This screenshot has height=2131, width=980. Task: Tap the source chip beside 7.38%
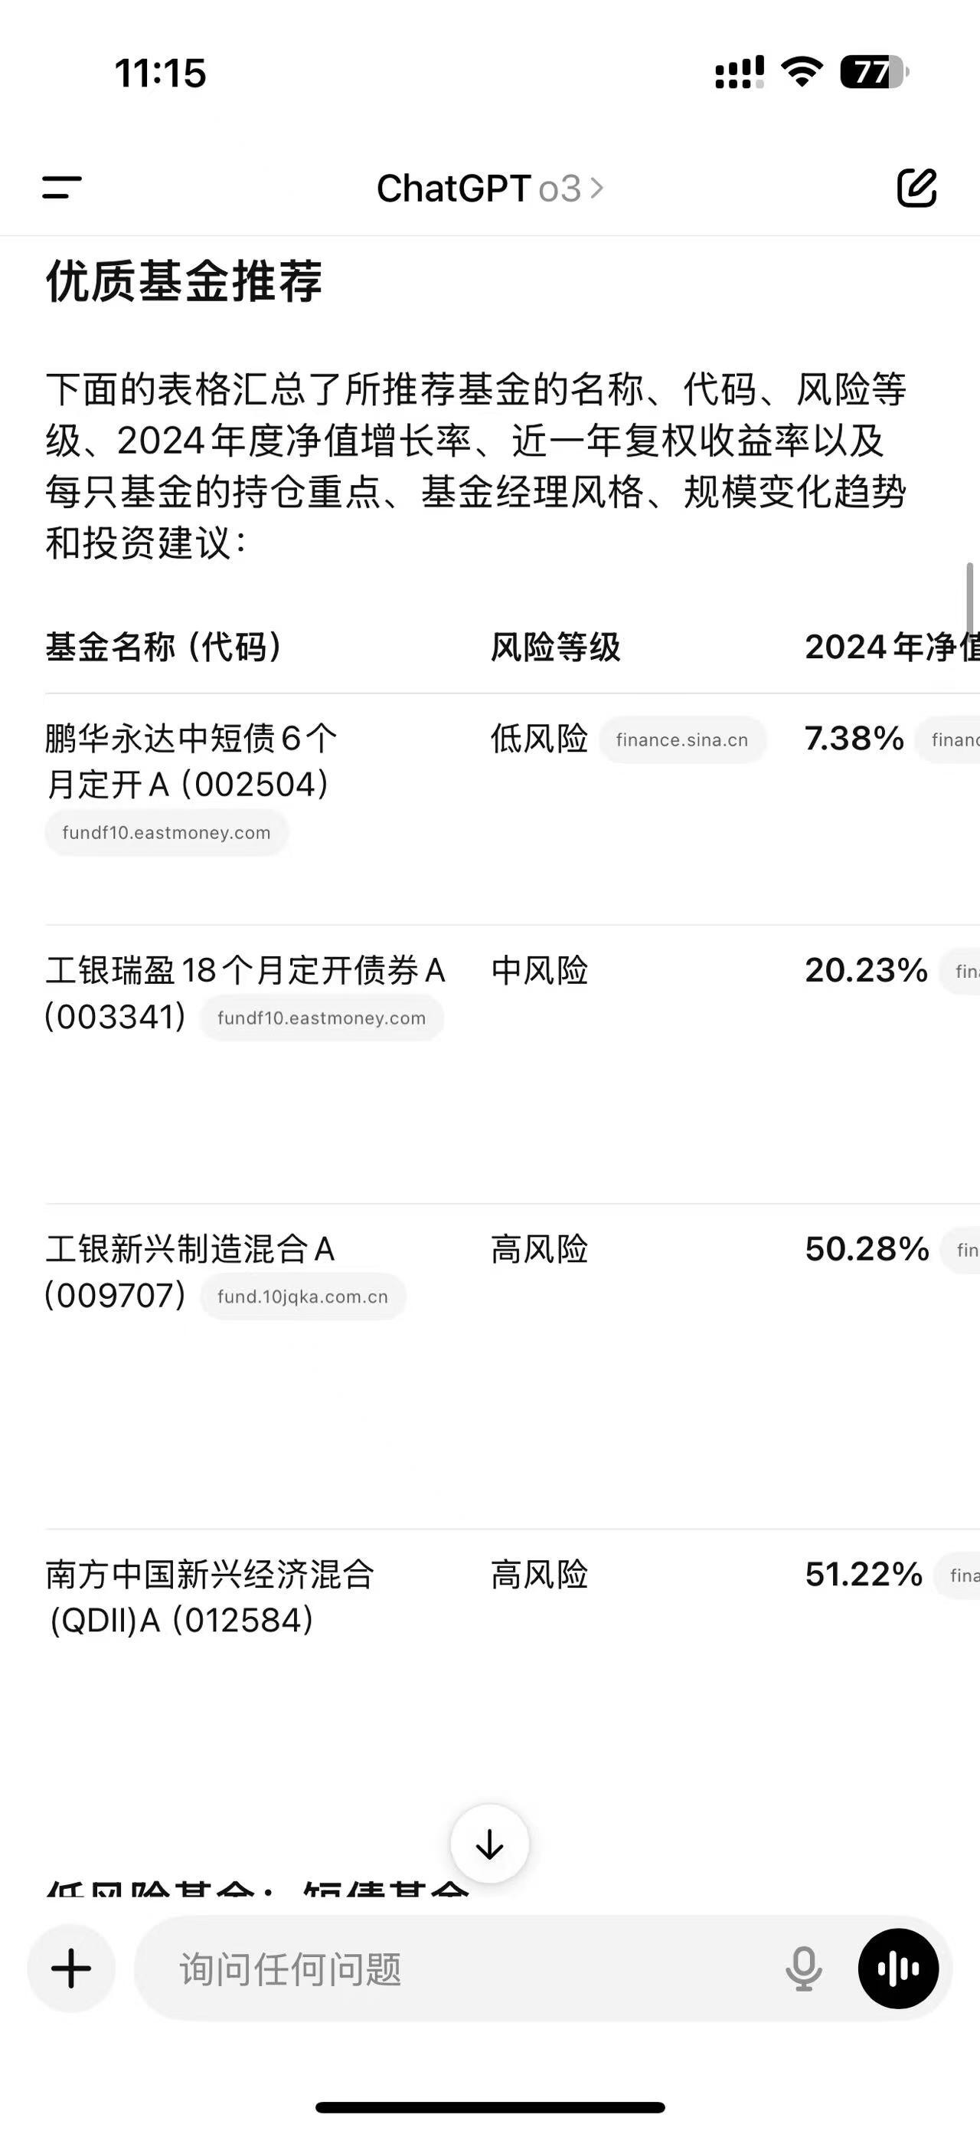[x=948, y=739]
